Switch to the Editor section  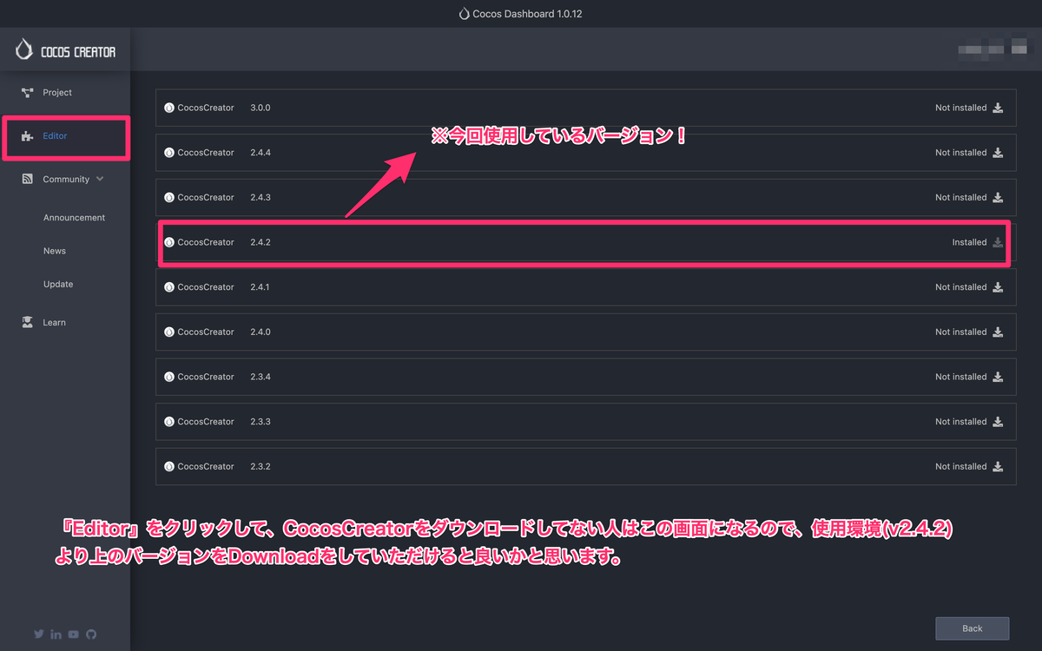tap(54, 135)
